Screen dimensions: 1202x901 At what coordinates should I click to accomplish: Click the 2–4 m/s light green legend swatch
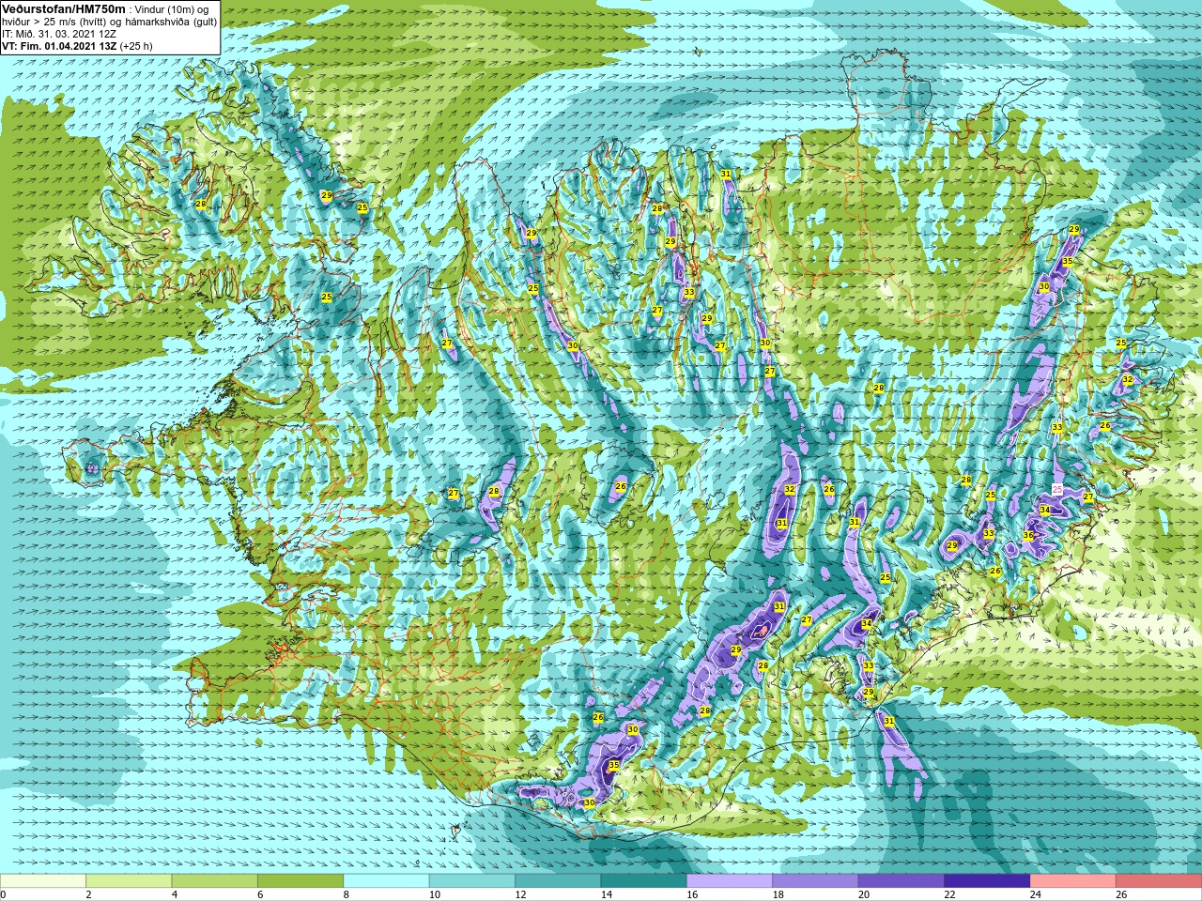(129, 880)
